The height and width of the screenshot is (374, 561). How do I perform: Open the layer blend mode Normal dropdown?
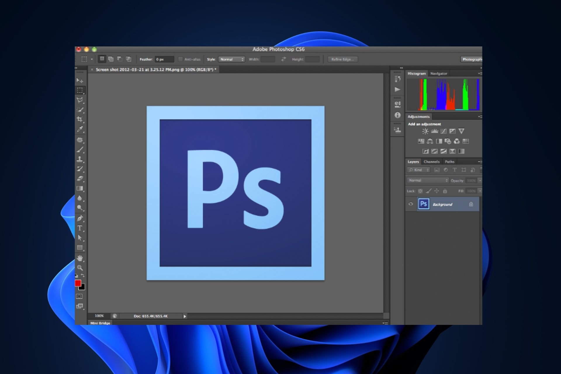[428, 180]
